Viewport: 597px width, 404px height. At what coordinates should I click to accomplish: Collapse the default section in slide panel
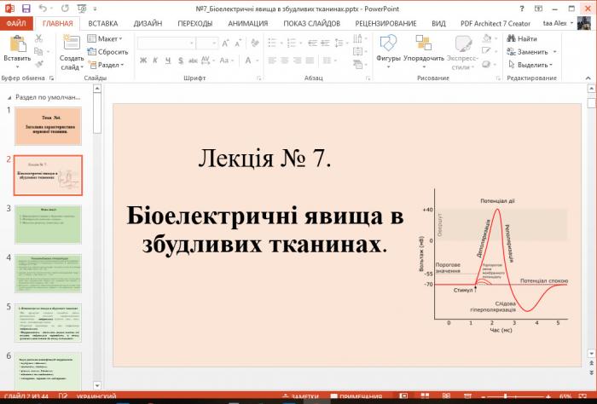pos(9,97)
